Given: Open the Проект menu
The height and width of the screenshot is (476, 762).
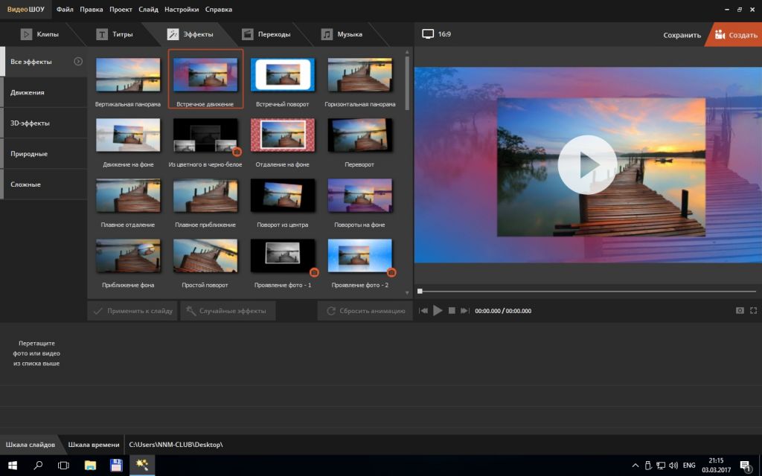Looking at the screenshot, I should (121, 10).
